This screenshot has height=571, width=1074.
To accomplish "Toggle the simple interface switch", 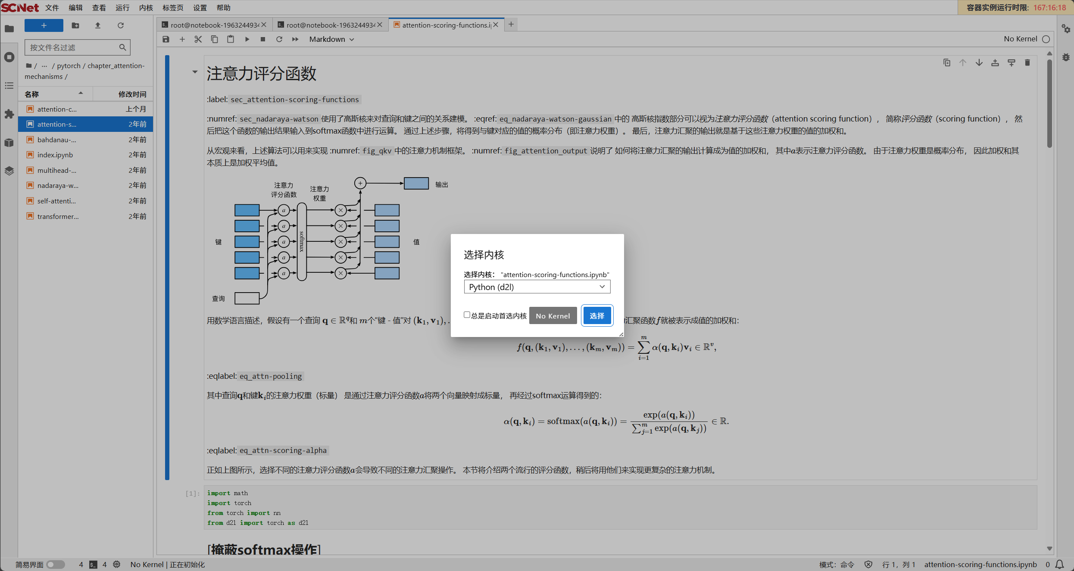I will coord(56,565).
